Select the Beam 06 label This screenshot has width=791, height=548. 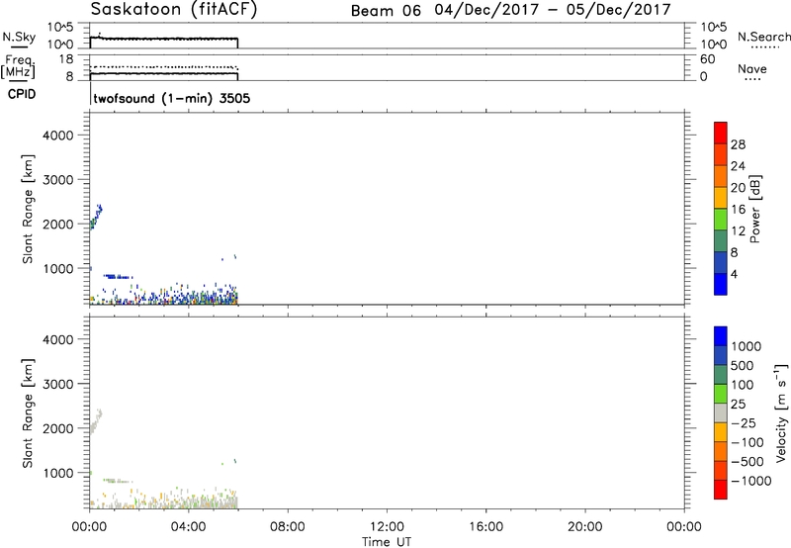pos(386,11)
